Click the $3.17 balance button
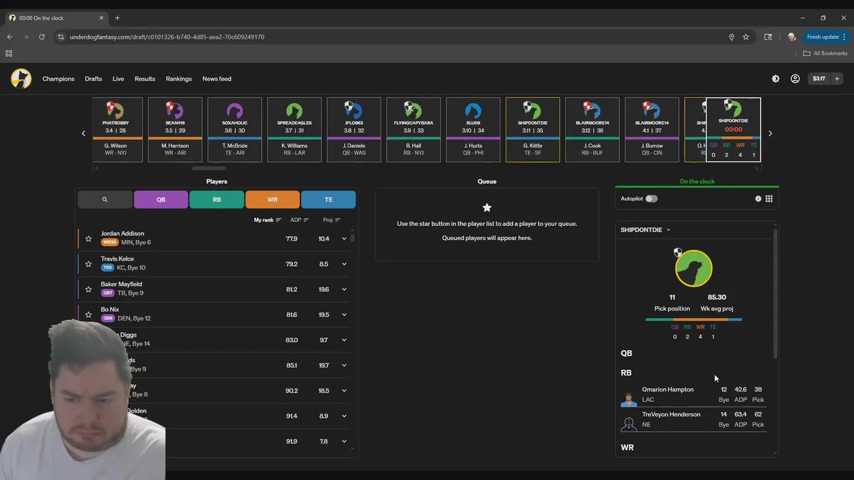The height and width of the screenshot is (480, 854). [819, 79]
